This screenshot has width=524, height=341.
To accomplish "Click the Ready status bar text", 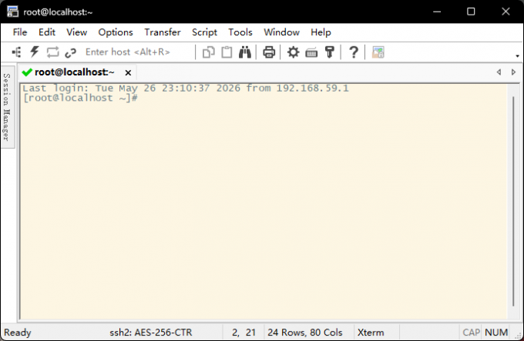I will tap(18, 333).
